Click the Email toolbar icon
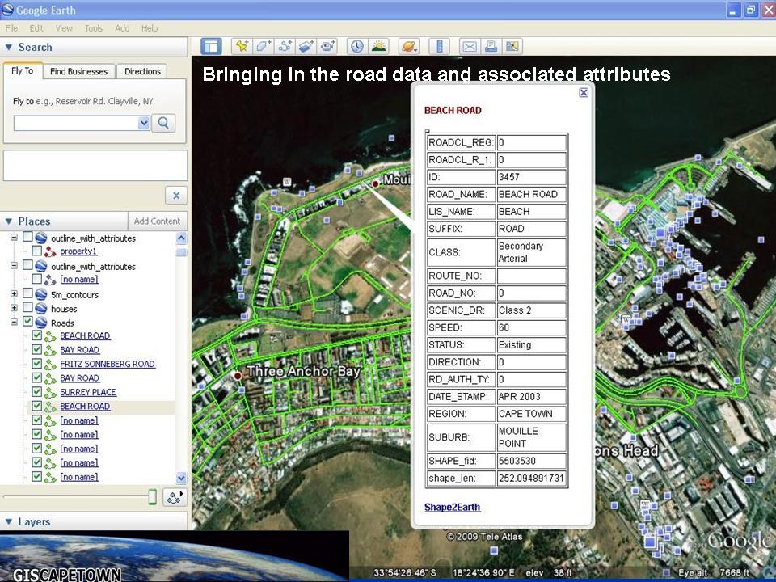This screenshot has width=776, height=582. click(x=470, y=47)
